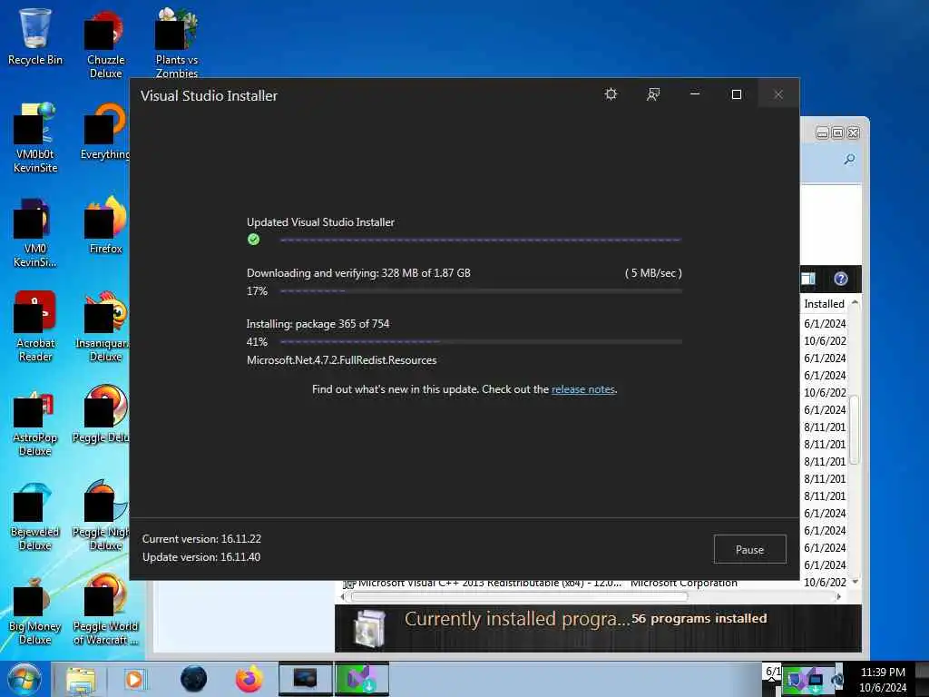
Task: Open Windows Explorer from the taskbar
Action: 81,679
